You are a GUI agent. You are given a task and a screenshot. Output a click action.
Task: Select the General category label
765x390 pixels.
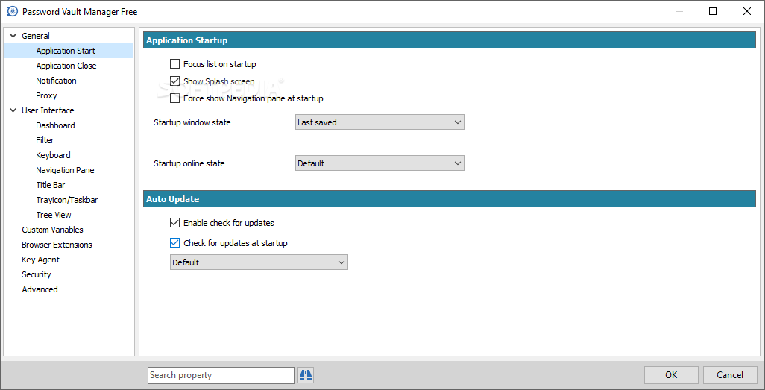pyautogui.click(x=36, y=36)
